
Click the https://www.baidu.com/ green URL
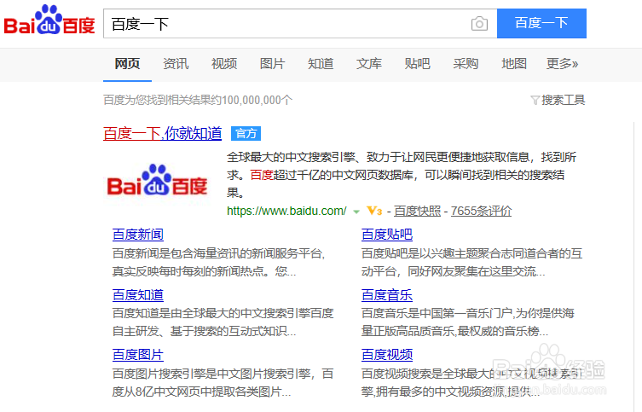pyautogui.click(x=286, y=211)
